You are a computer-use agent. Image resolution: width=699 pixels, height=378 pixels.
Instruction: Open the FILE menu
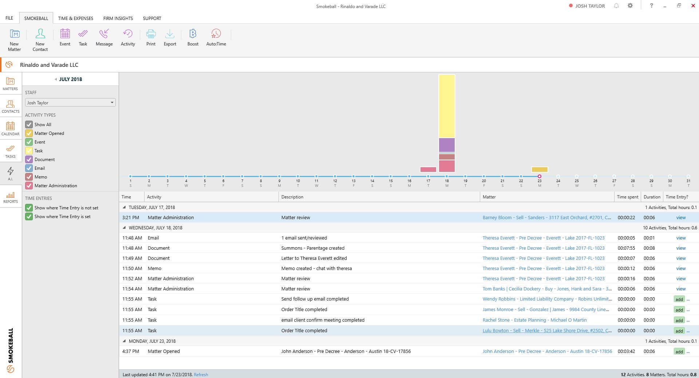coord(9,18)
